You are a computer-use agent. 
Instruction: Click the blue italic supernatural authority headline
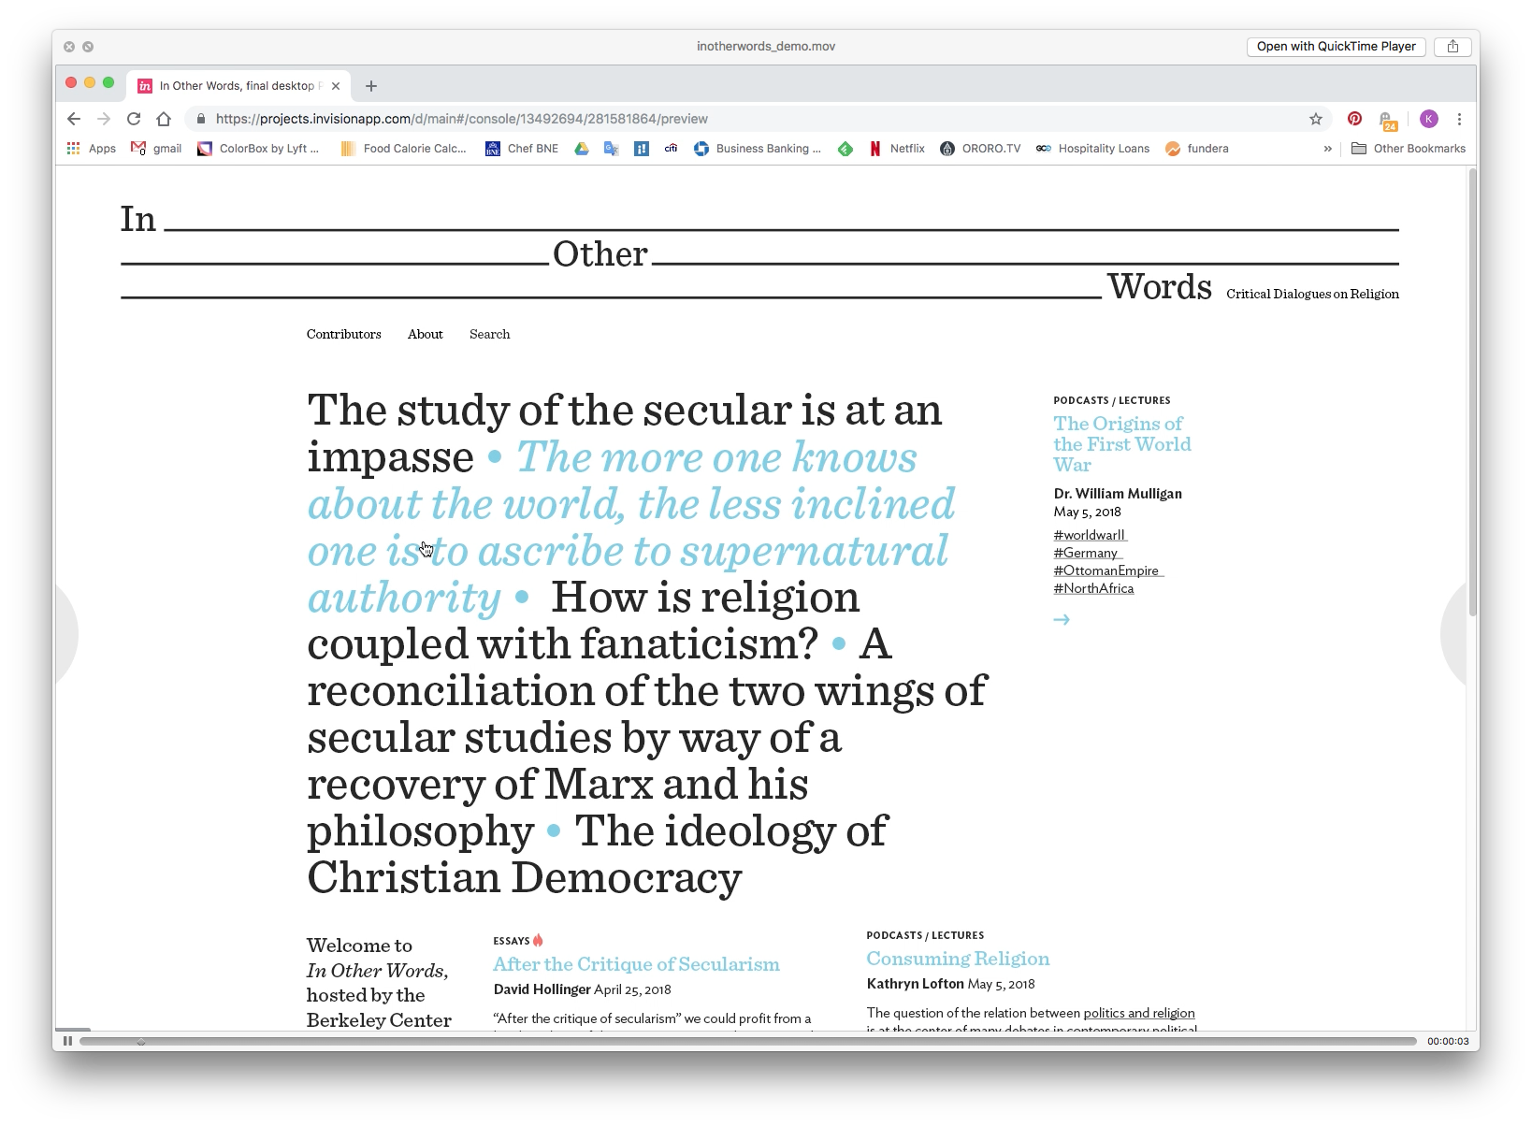pyautogui.click(x=631, y=527)
